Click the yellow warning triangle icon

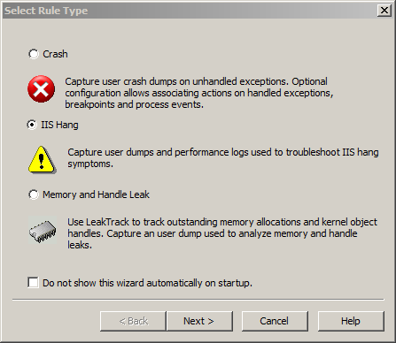(x=42, y=159)
